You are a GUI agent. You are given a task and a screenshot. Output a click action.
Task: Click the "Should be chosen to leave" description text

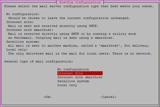(69, 18)
